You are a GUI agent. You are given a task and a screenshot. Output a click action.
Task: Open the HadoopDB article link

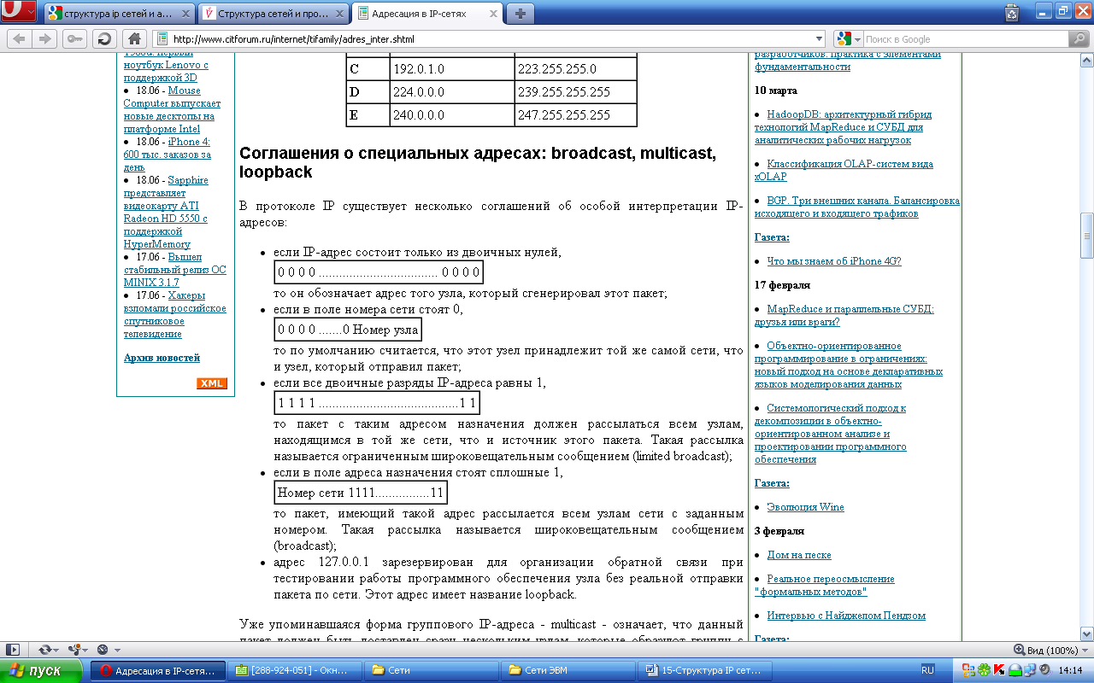[844, 126]
